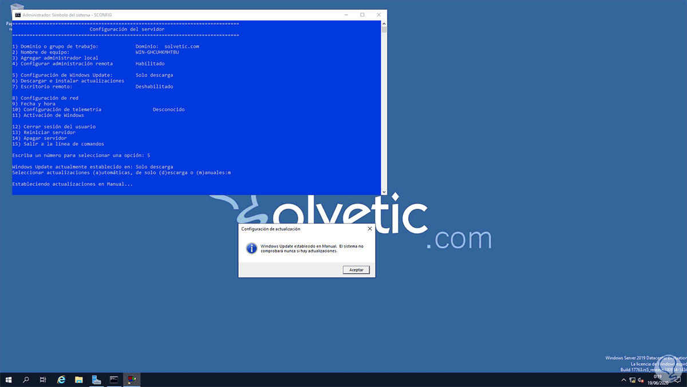
Task: Click the line '13) Reiniciar servidor'
Action: click(x=44, y=132)
